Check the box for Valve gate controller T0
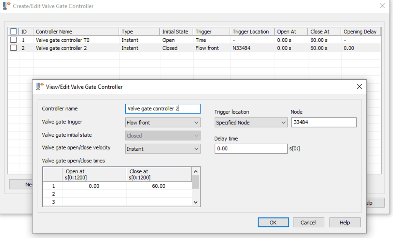The width and height of the screenshot is (393, 238). pos(14,40)
